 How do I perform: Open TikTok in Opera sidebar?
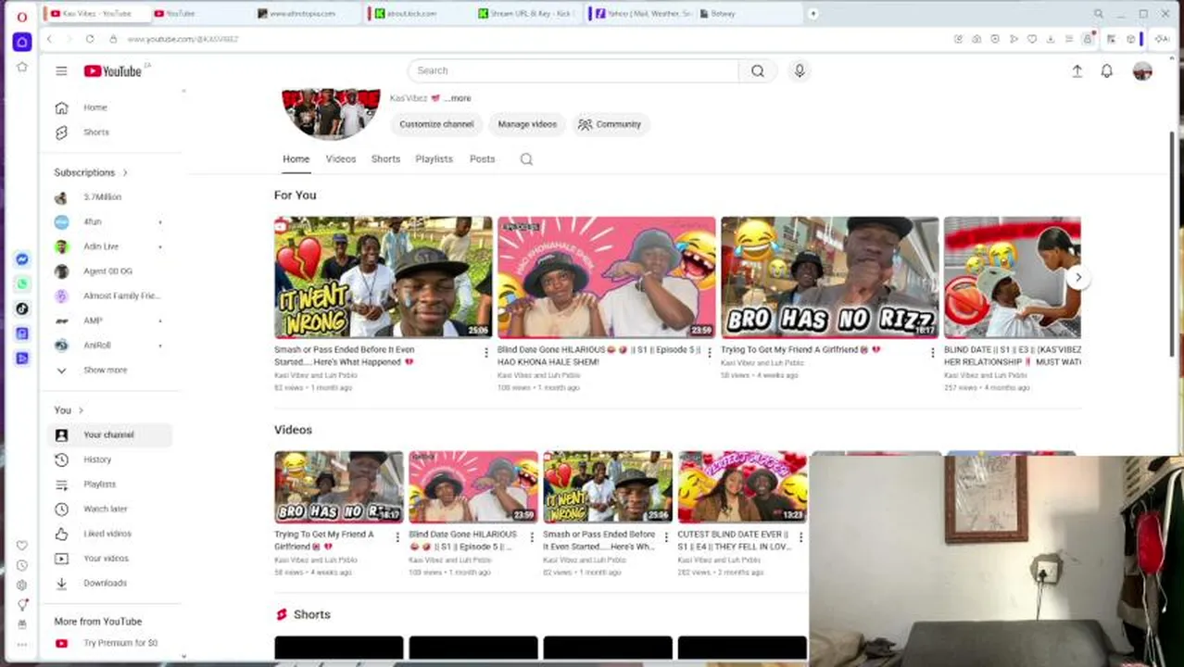pyautogui.click(x=22, y=308)
